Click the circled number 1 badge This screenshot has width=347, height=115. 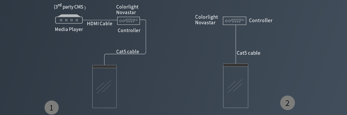tap(51, 108)
